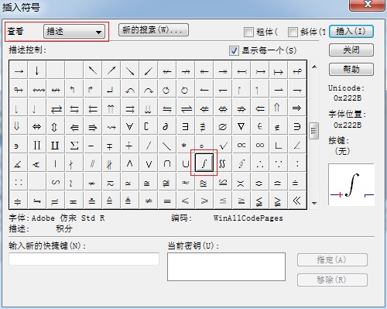Select the there-exists ∃ symbol
Image resolution: width=387 pixels, height=309 pixels.
click(x=186, y=126)
